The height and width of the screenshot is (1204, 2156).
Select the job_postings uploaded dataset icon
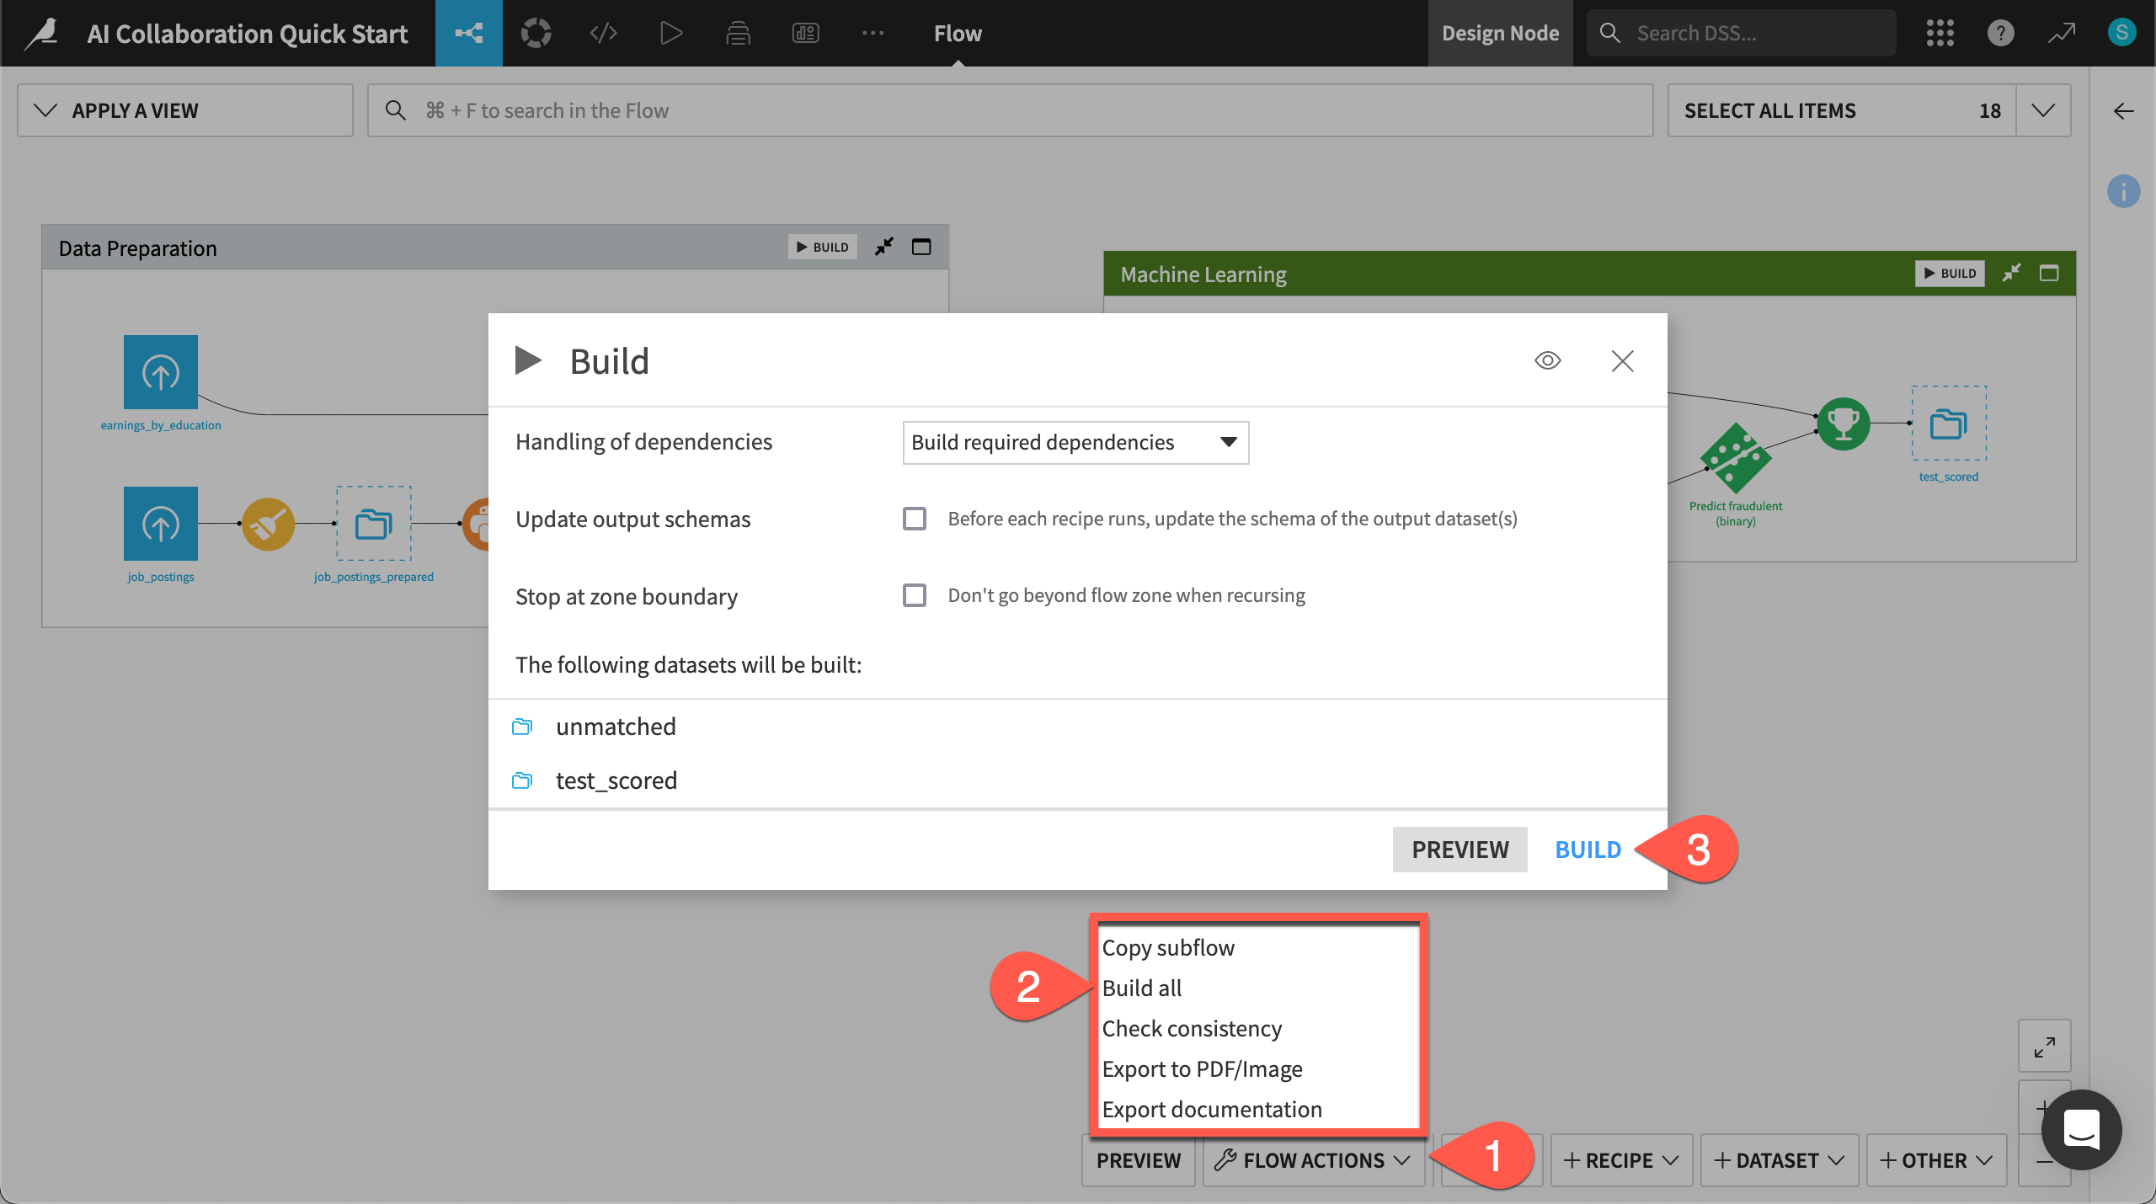(x=161, y=524)
